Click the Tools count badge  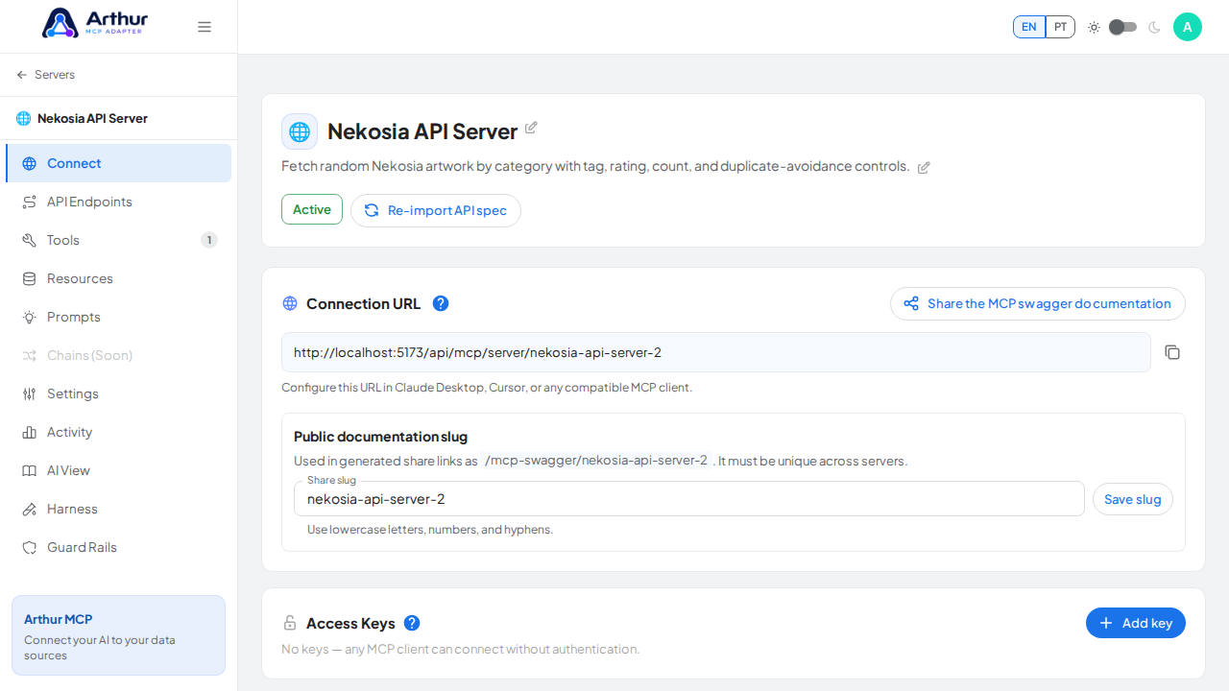click(209, 240)
